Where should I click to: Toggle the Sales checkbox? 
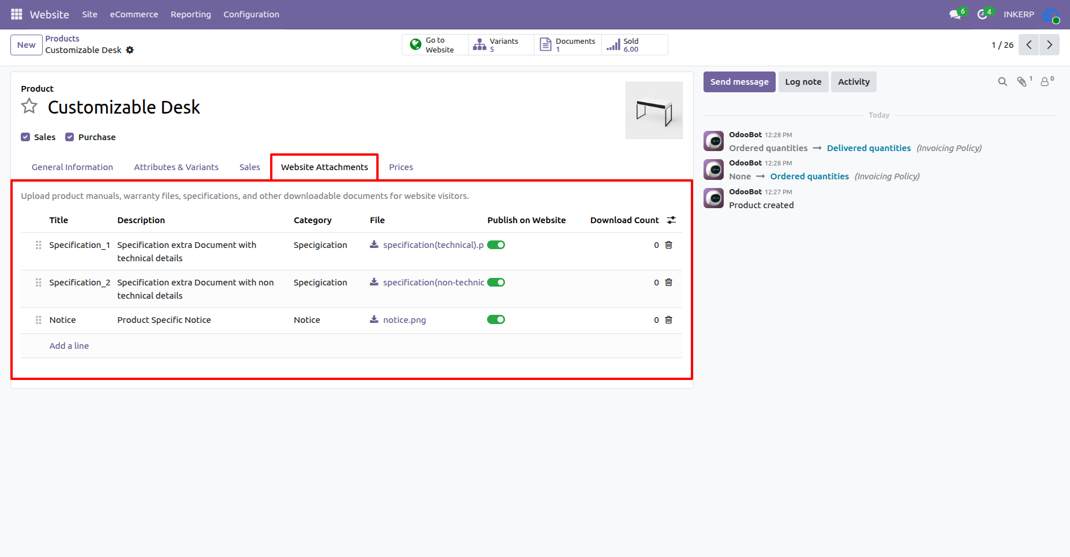(x=25, y=137)
